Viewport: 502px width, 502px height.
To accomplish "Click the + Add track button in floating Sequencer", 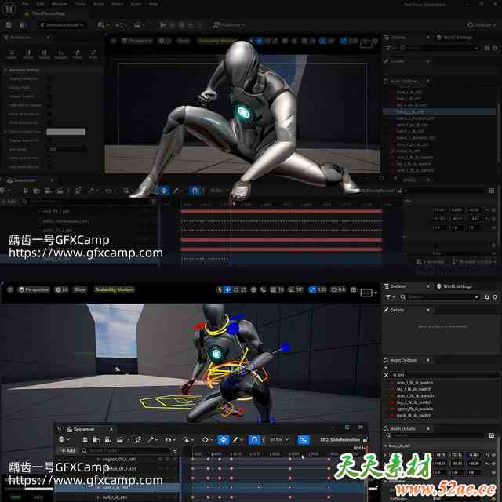I will pos(68,450).
